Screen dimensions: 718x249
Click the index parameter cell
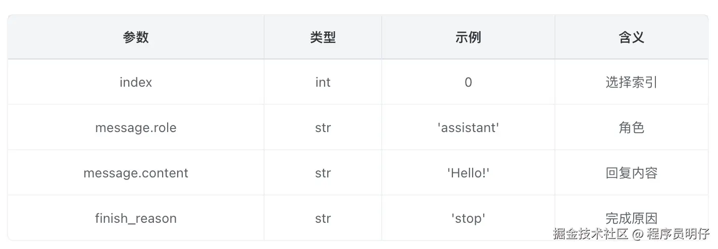(136, 82)
